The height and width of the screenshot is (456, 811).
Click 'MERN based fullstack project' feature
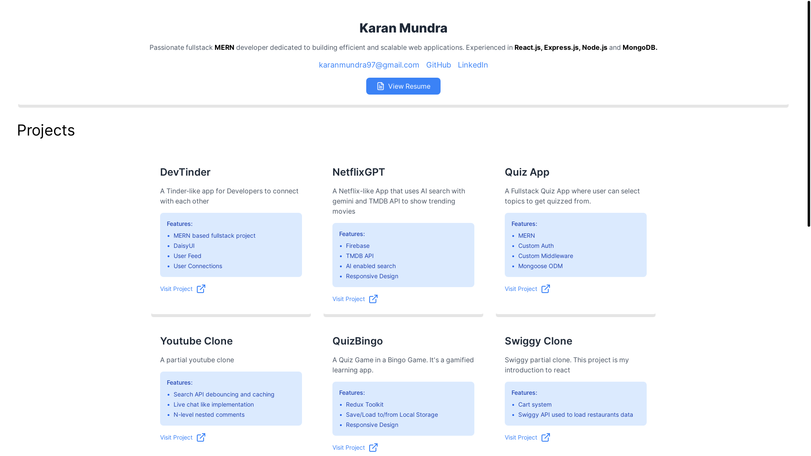(215, 236)
